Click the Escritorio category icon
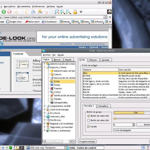This screenshot has width=150, height=150. pyautogui.click(x=48, y=113)
